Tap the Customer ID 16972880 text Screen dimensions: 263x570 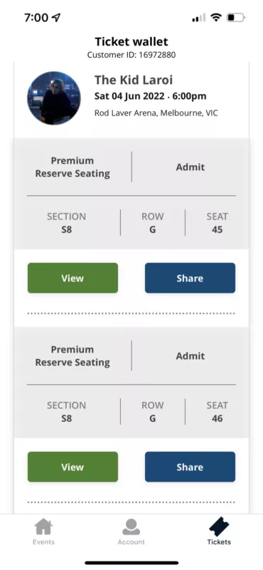[x=131, y=55]
